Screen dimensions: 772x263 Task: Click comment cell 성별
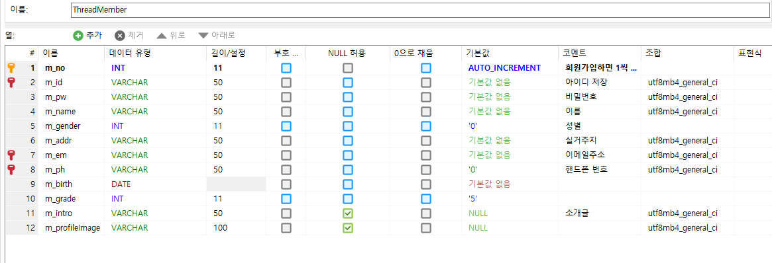(x=573, y=126)
